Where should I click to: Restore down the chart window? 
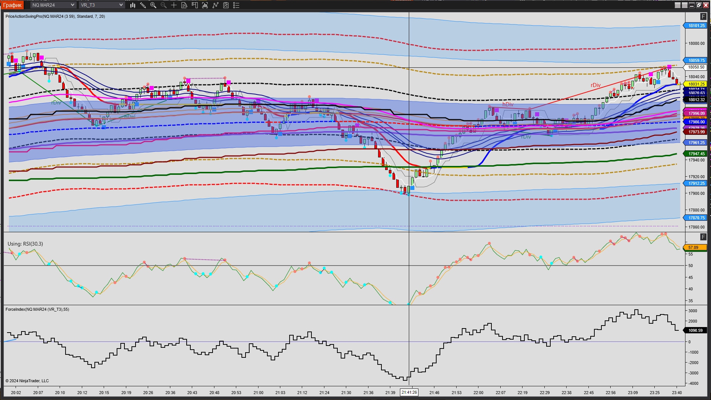(x=699, y=5)
